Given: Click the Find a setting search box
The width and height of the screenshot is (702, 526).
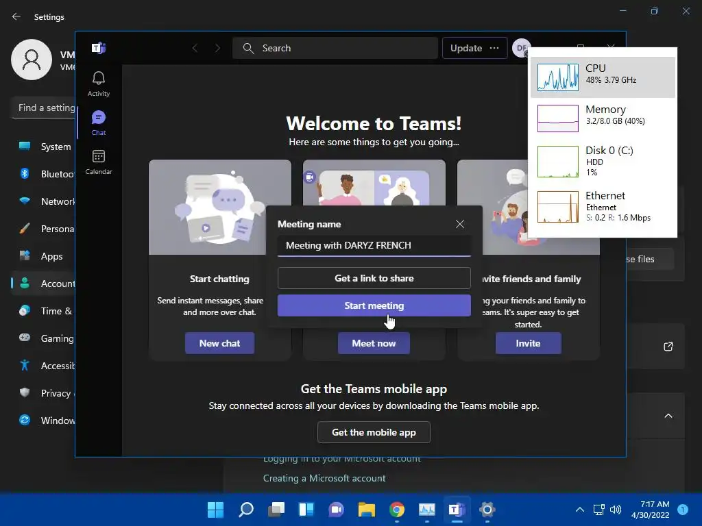Looking at the screenshot, I should [44, 108].
